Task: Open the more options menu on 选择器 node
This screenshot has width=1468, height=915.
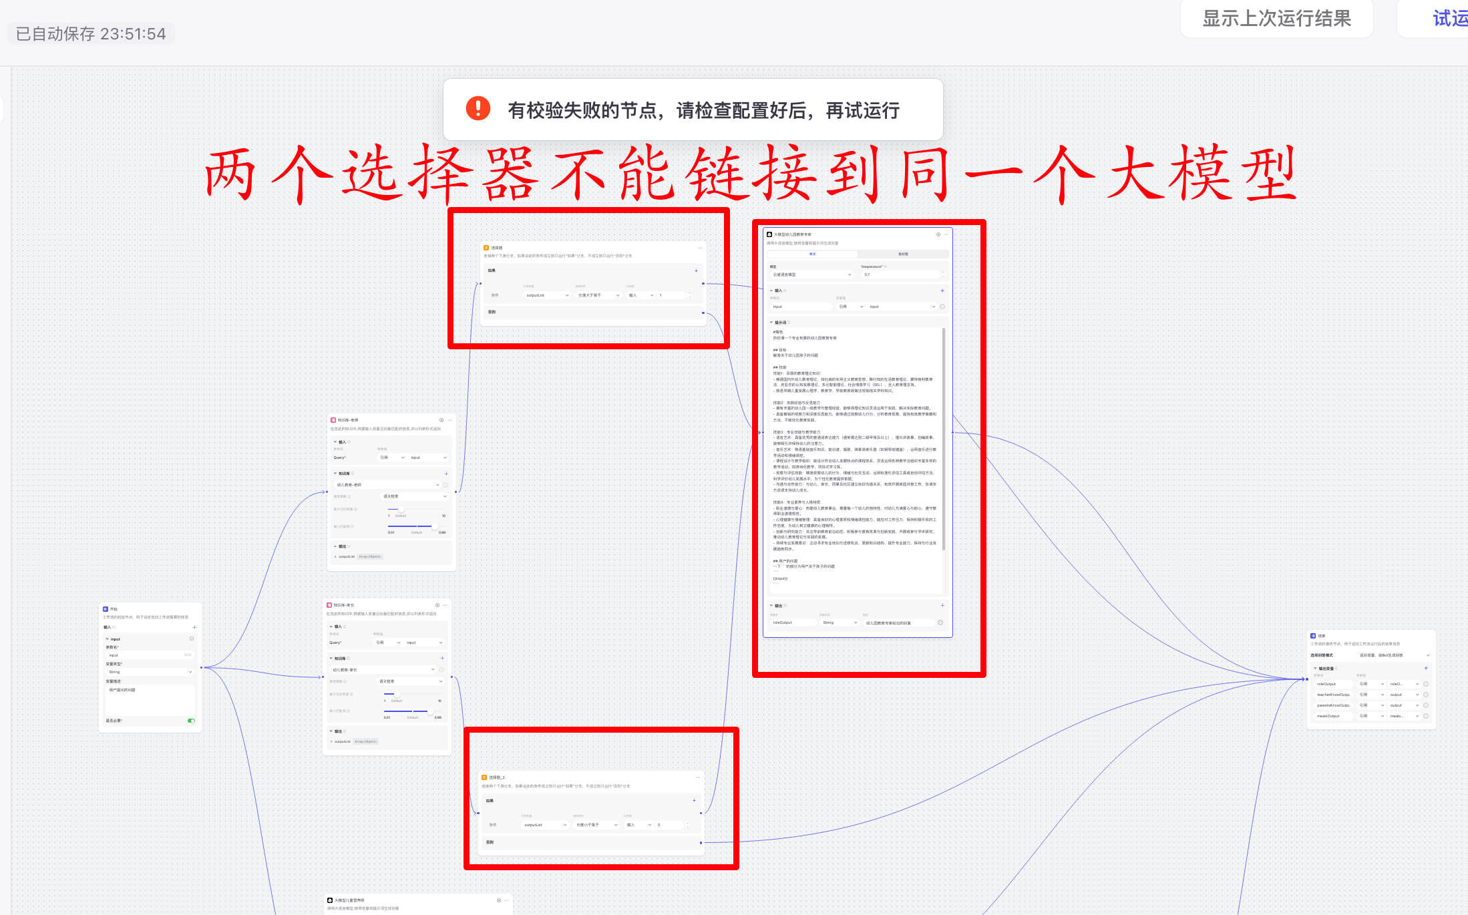Action: point(700,247)
